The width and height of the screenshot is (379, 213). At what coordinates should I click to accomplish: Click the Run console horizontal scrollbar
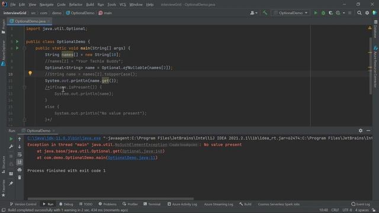(x=111, y=199)
